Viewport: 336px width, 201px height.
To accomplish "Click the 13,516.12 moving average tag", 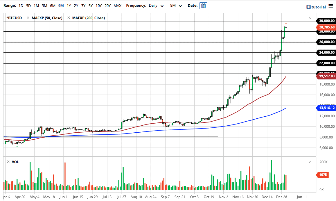I will pos(326,108).
